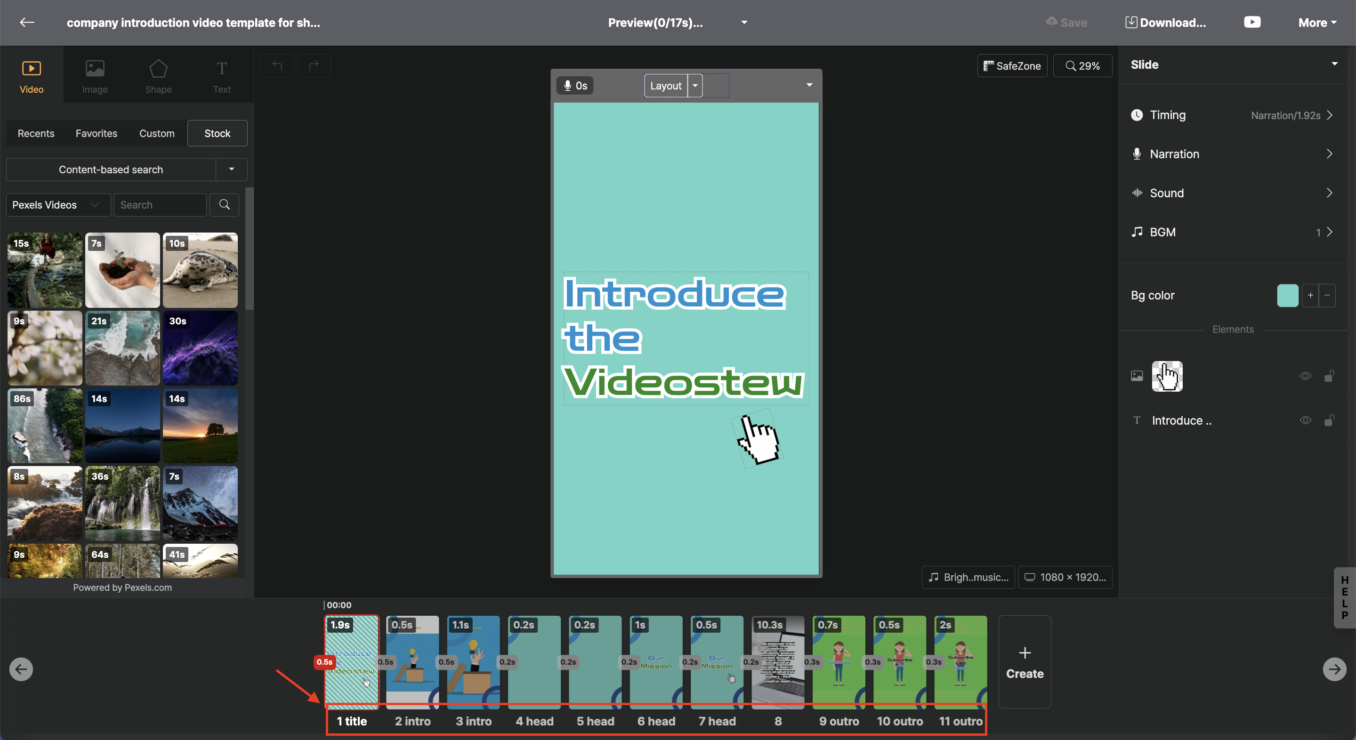1356x740 pixels.
Task: Toggle visibility of Introduce text element
Action: (x=1306, y=420)
